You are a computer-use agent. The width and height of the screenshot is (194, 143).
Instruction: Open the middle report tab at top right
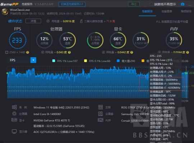(x=167, y=11)
